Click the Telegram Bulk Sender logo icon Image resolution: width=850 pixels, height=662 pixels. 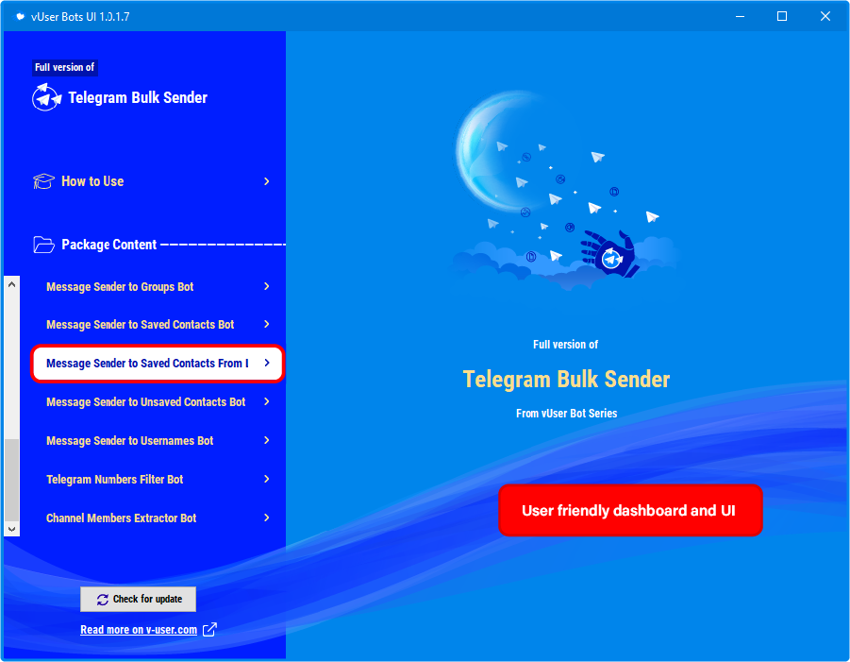tap(46, 97)
